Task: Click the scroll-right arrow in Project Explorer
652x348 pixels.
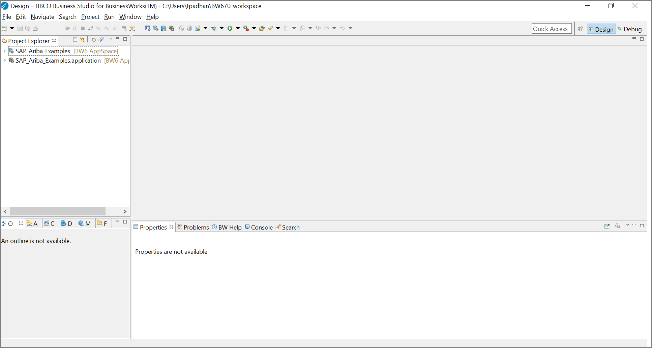Action: click(x=125, y=211)
